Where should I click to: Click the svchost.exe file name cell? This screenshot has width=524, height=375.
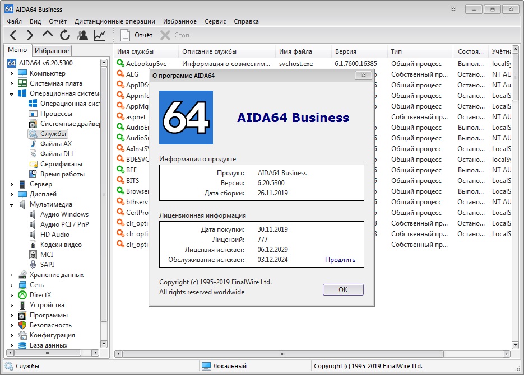[296, 63]
